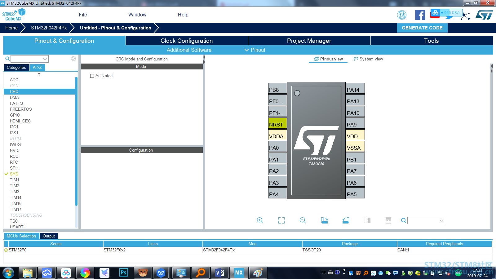Screen dimensions: 496x279
Task: Click the zoom out icon below the chip
Action: [303, 220]
